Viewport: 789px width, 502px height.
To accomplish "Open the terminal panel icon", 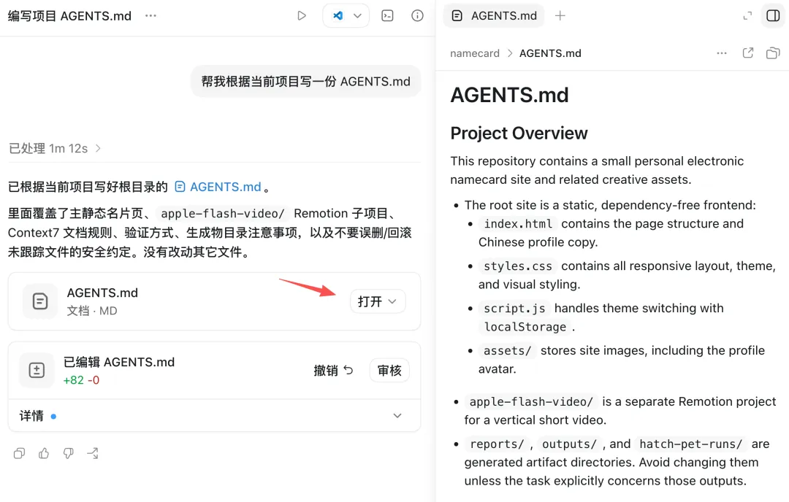I will 387,15.
